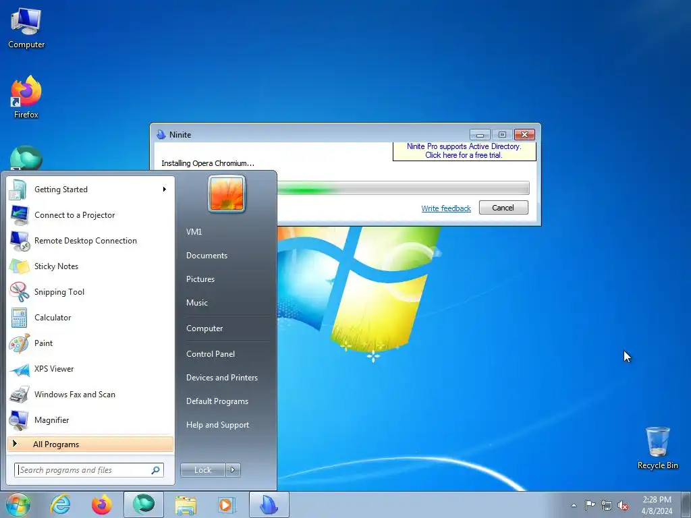Open Firefox desktop shortcut
The height and width of the screenshot is (518, 691).
pyautogui.click(x=26, y=97)
